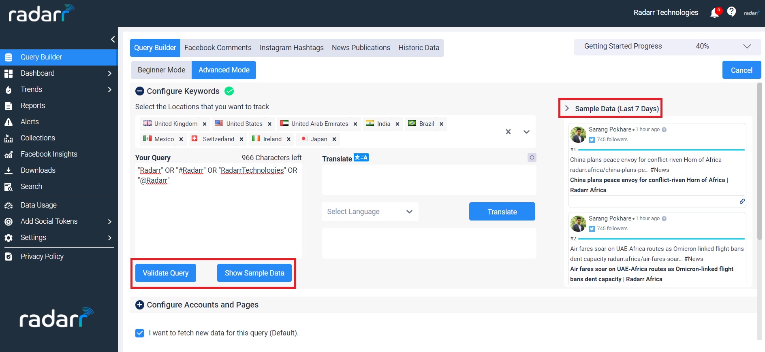Click Sarang Pokhare avatar on post #2
The width and height of the screenshot is (765, 352).
pos(578,224)
